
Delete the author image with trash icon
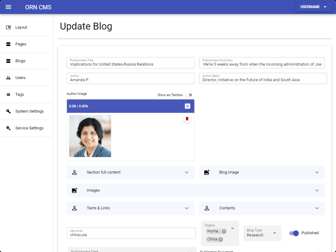click(x=187, y=119)
